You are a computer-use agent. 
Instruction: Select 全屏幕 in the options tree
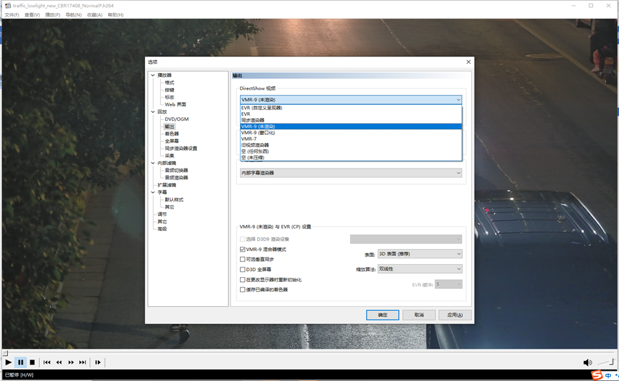171,141
